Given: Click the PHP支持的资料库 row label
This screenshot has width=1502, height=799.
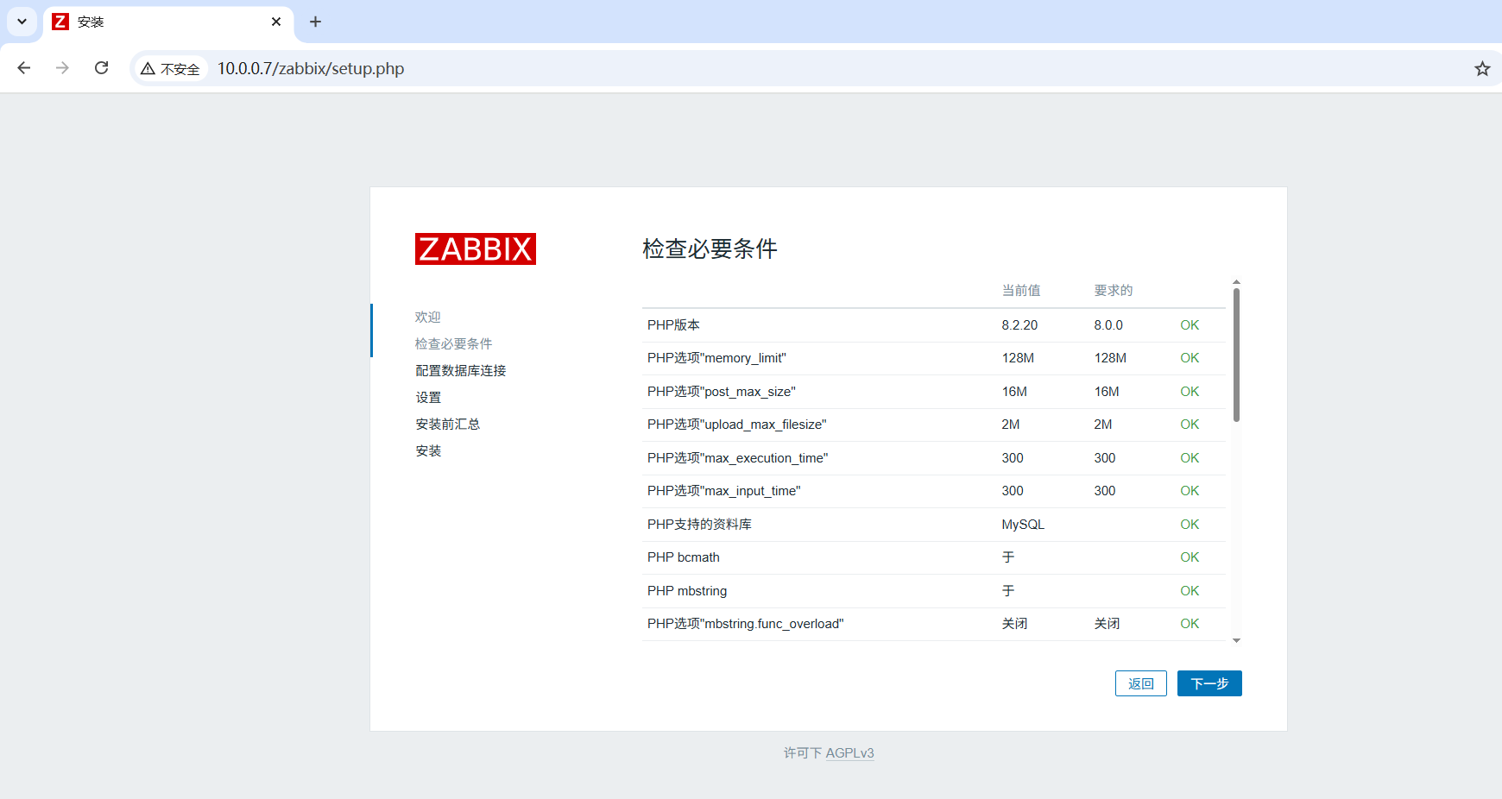Looking at the screenshot, I should tap(699, 525).
